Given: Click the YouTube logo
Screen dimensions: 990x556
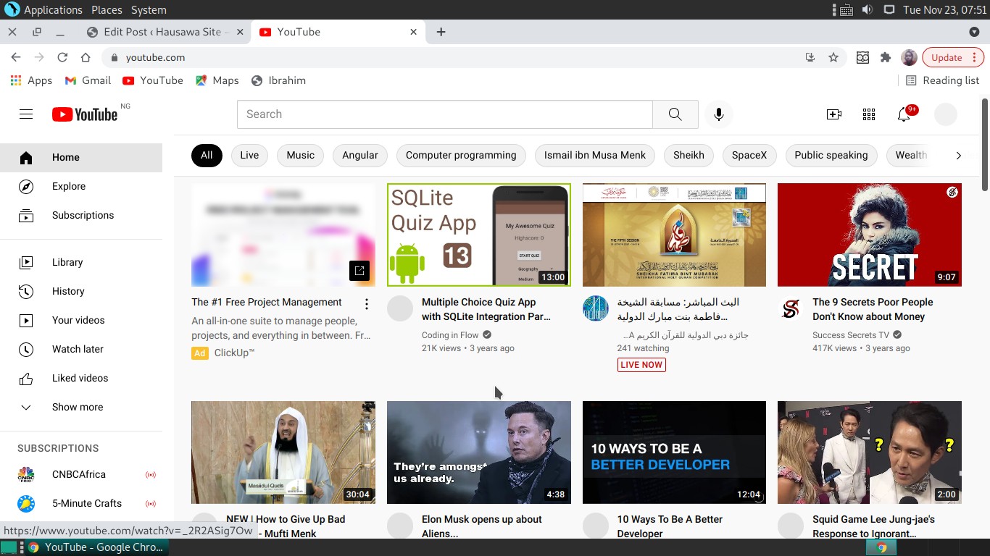Looking at the screenshot, I should (85, 114).
